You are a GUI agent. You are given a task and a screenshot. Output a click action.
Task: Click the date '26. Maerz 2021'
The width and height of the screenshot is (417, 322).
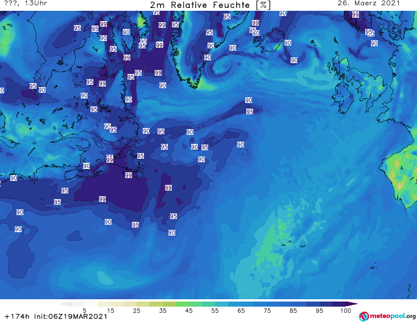(x=369, y=3)
